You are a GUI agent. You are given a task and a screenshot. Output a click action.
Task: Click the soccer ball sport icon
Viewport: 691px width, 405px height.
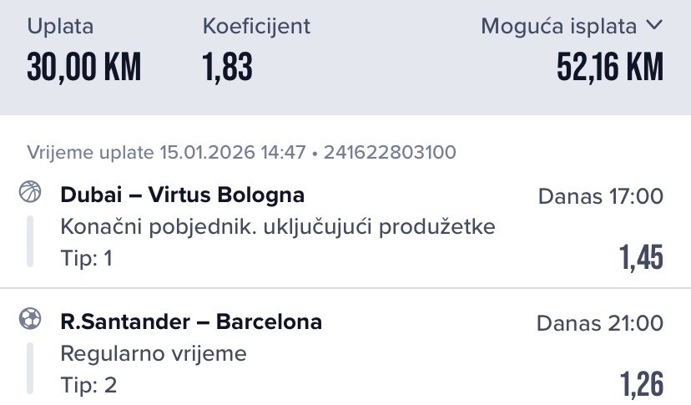pos(29,319)
